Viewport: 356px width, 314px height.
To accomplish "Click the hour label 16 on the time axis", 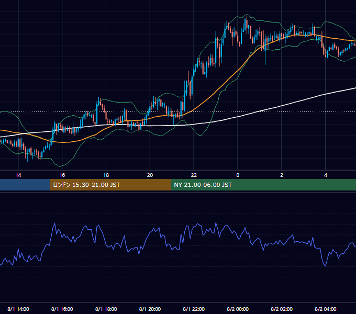I will 62,175.
